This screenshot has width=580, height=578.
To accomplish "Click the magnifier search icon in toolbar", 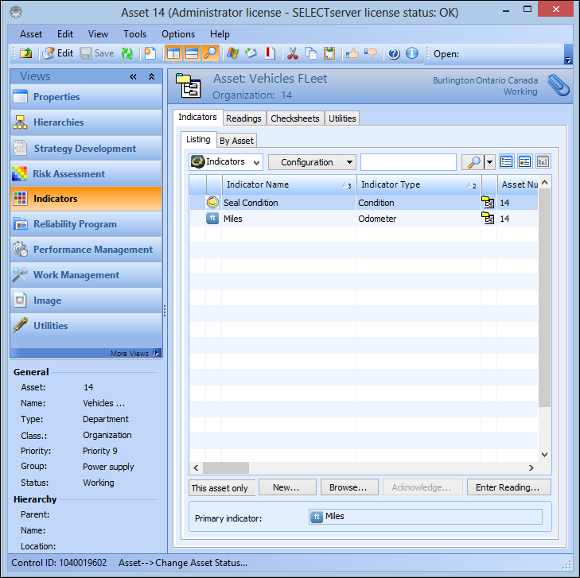I will (210, 53).
